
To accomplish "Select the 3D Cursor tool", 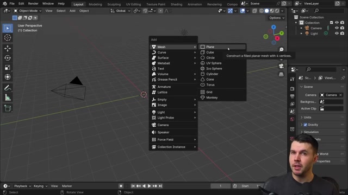I will [x=8, y=37].
